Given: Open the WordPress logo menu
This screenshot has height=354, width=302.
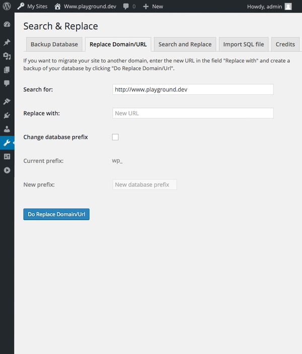Looking at the screenshot, I should (x=7, y=7).
